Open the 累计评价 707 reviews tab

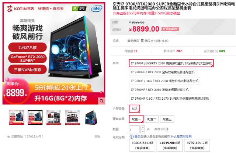[173, 51]
